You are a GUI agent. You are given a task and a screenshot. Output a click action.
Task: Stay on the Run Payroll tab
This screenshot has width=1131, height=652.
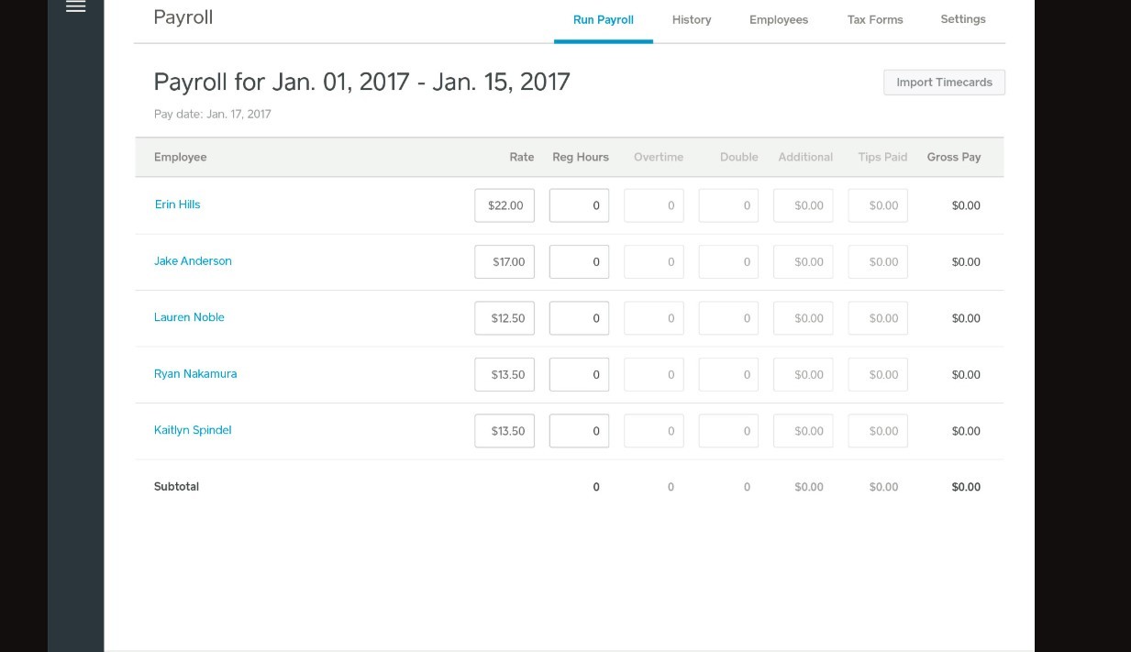pos(603,19)
